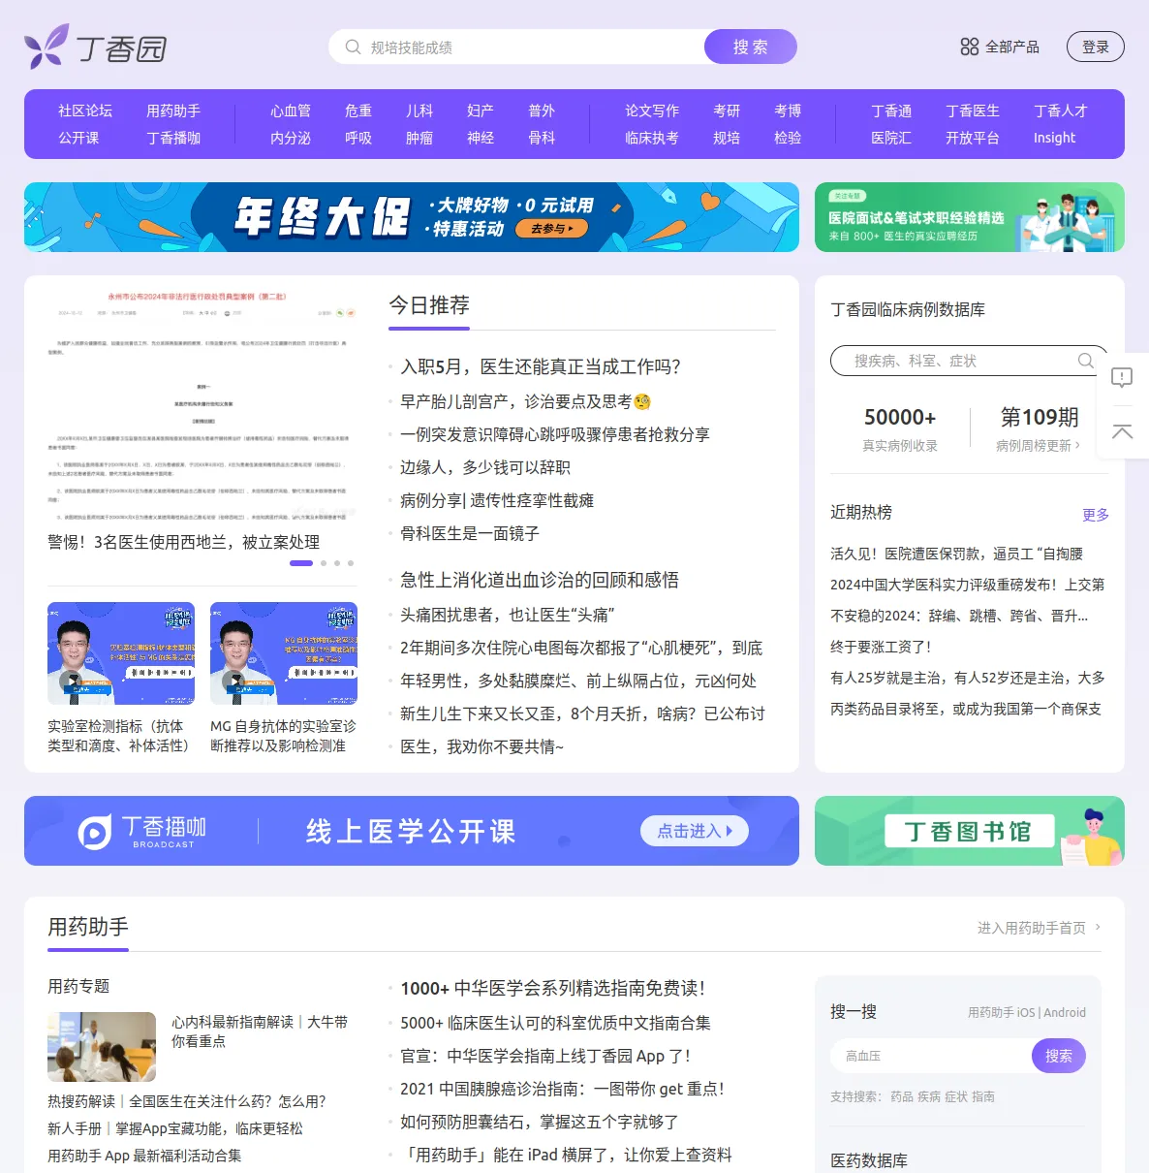Click the 登录 button
Screen dimensions: 1149x1173
pyautogui.click(x=1096, y=47)
